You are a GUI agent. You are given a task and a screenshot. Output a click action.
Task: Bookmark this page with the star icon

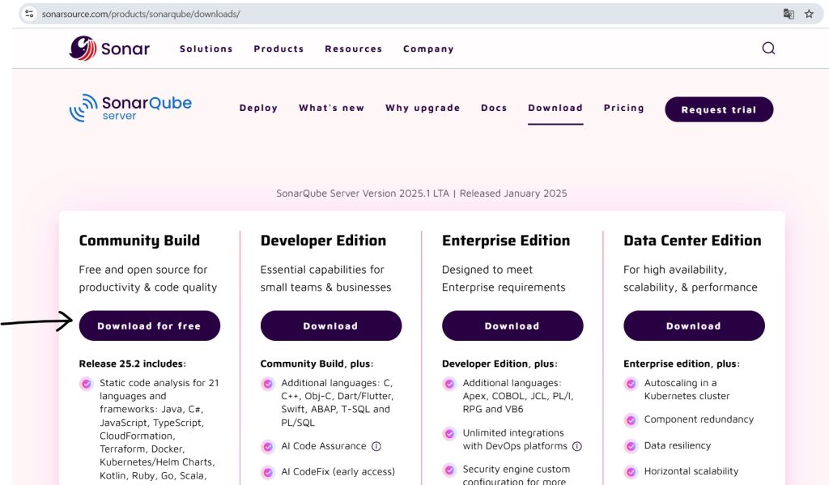tap(809, 14)
